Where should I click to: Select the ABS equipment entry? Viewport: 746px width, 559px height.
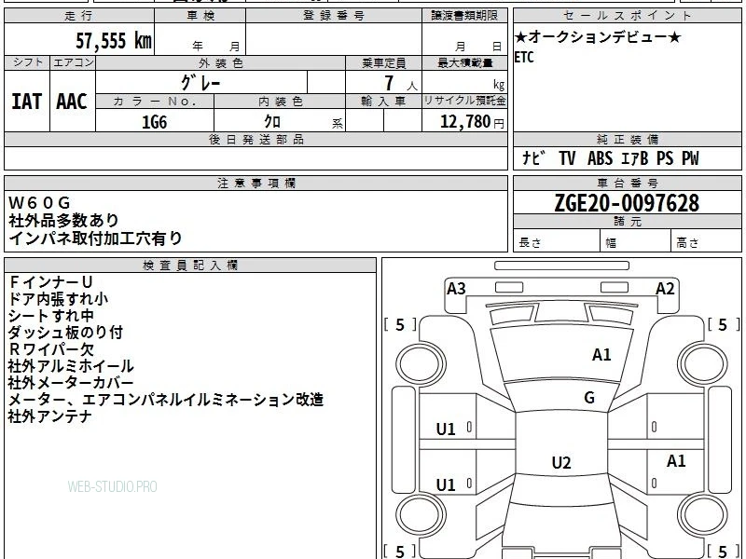[600, 157]
